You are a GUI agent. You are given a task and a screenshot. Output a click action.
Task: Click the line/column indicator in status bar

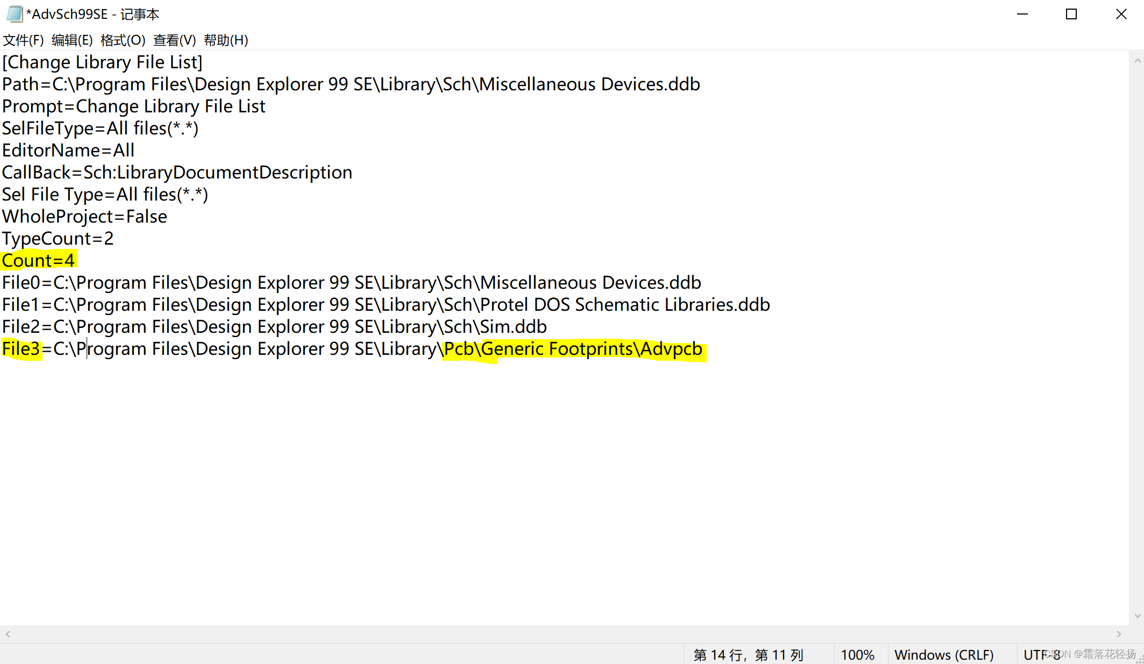[748, 655]
